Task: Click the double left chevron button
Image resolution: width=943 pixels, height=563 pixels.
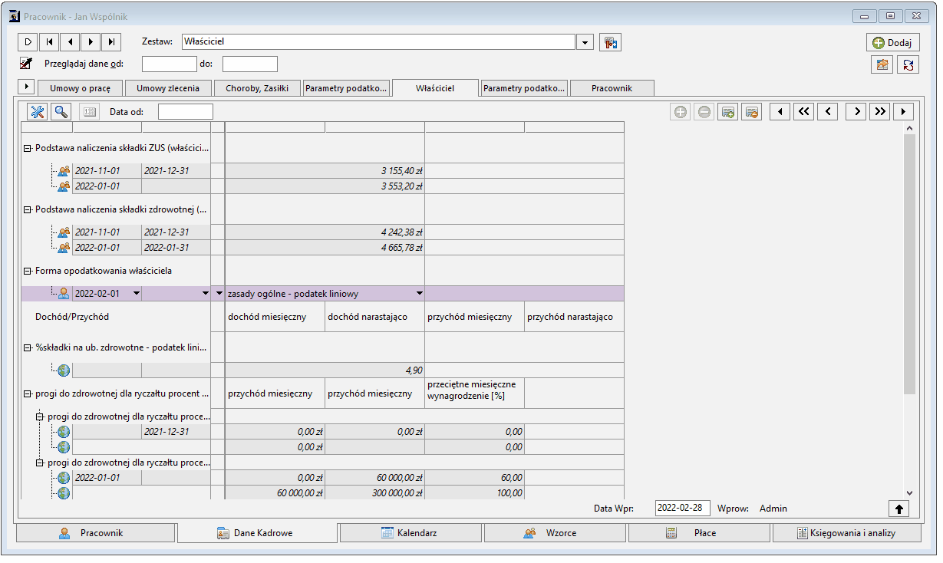Action: tap(803, 112)
